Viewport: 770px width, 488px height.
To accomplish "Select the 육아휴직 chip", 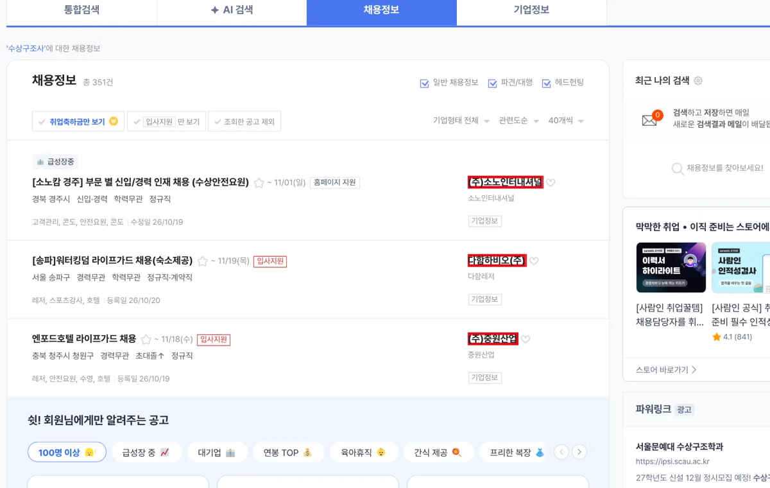I will 363,452.
